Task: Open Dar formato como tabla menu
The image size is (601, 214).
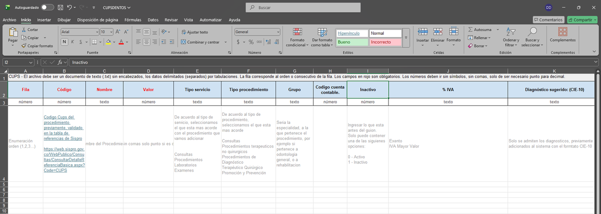Action: click(x=322, y=37)
